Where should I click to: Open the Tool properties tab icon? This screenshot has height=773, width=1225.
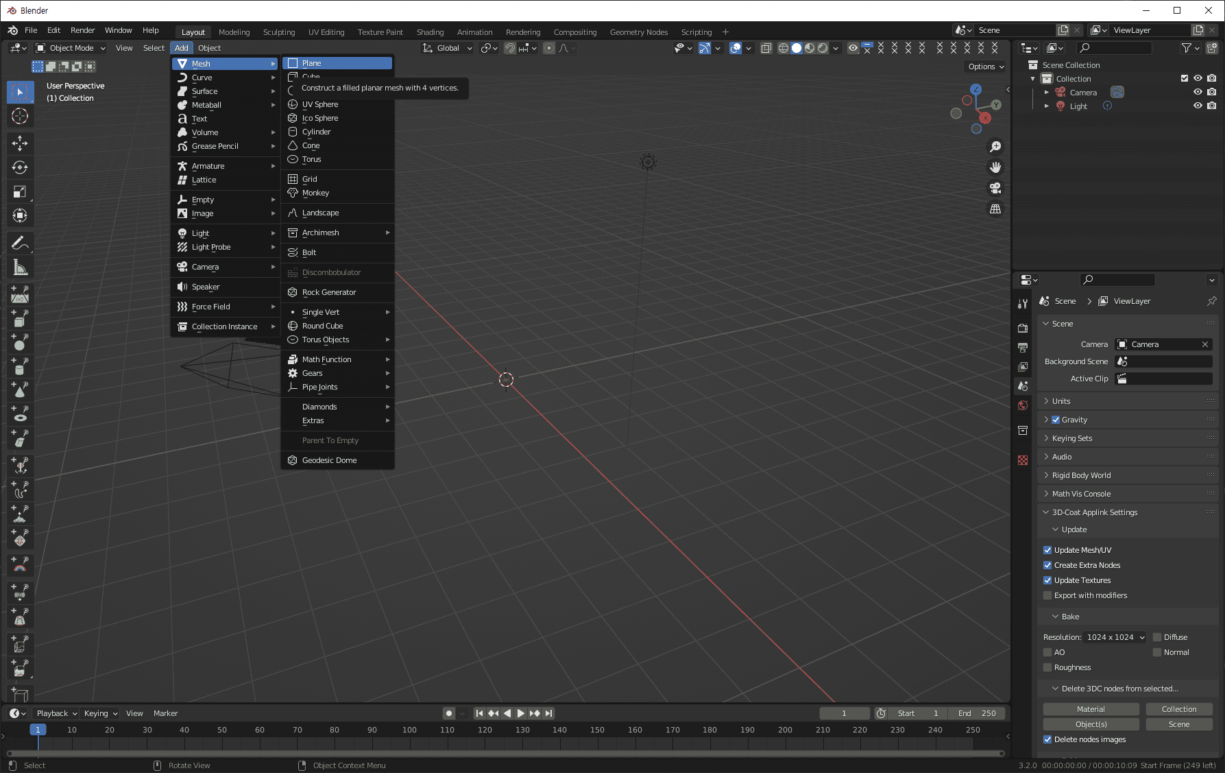pos(1023,304)
